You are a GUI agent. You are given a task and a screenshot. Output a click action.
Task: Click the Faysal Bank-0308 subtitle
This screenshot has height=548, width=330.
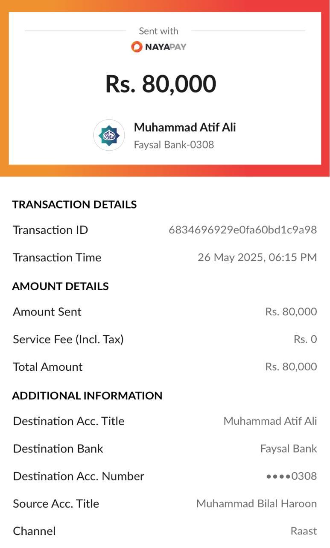tap(174, 145)
